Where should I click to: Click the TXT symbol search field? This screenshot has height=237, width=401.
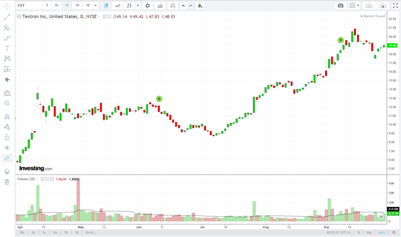pos(29,6)
